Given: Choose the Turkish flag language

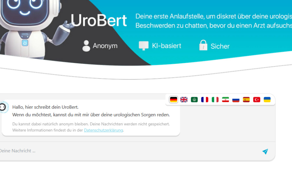Looking at the screenshot, I should point(257,100).
